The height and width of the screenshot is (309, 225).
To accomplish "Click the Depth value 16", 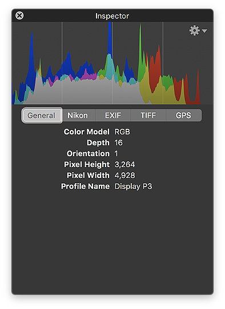I will point(118,142).
